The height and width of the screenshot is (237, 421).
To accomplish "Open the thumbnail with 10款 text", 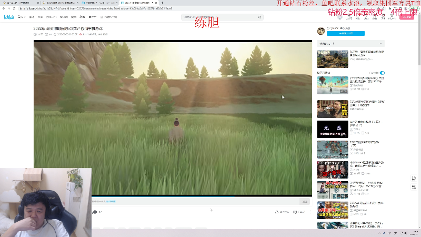I will click(x=333, y=210).
